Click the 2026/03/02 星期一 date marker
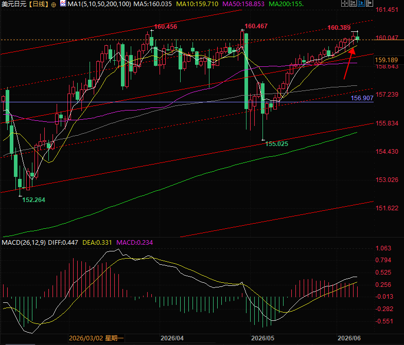Image resolution: width=404 pixels, height=345 pixels. [x=96, y=338]
